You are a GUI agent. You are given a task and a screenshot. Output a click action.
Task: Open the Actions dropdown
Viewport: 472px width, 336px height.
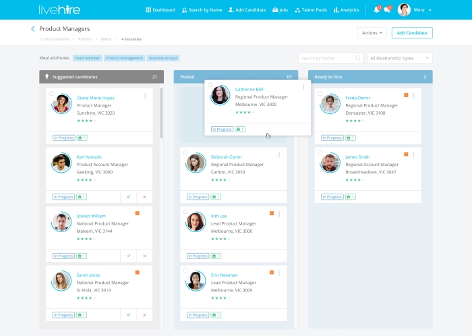pos(372,32)
